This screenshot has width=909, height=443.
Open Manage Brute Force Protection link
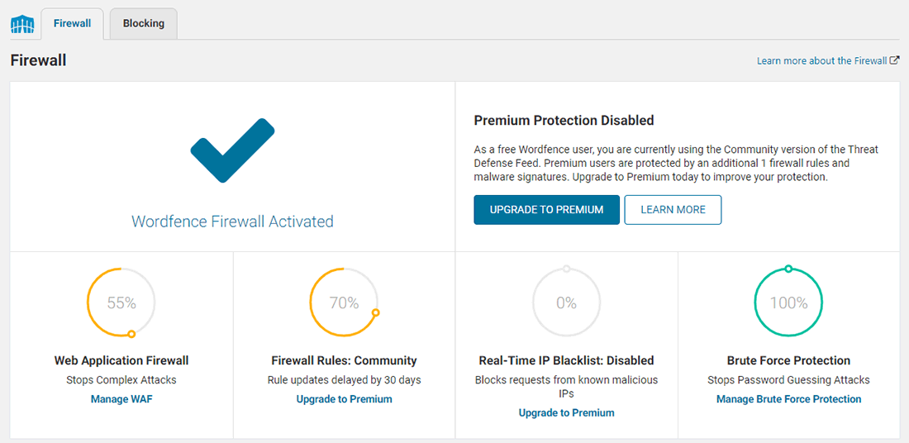point(788,399)
